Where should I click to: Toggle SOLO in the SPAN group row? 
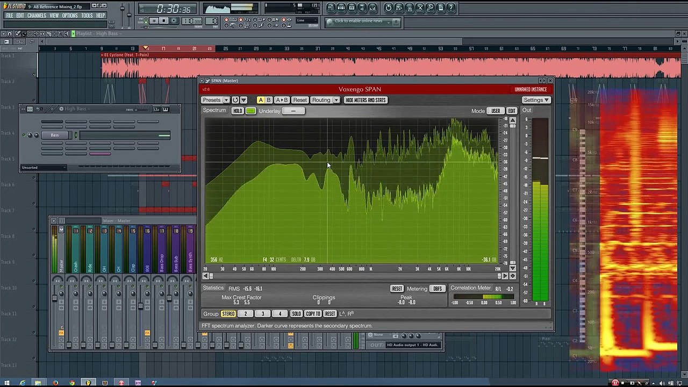pos(296,314)
